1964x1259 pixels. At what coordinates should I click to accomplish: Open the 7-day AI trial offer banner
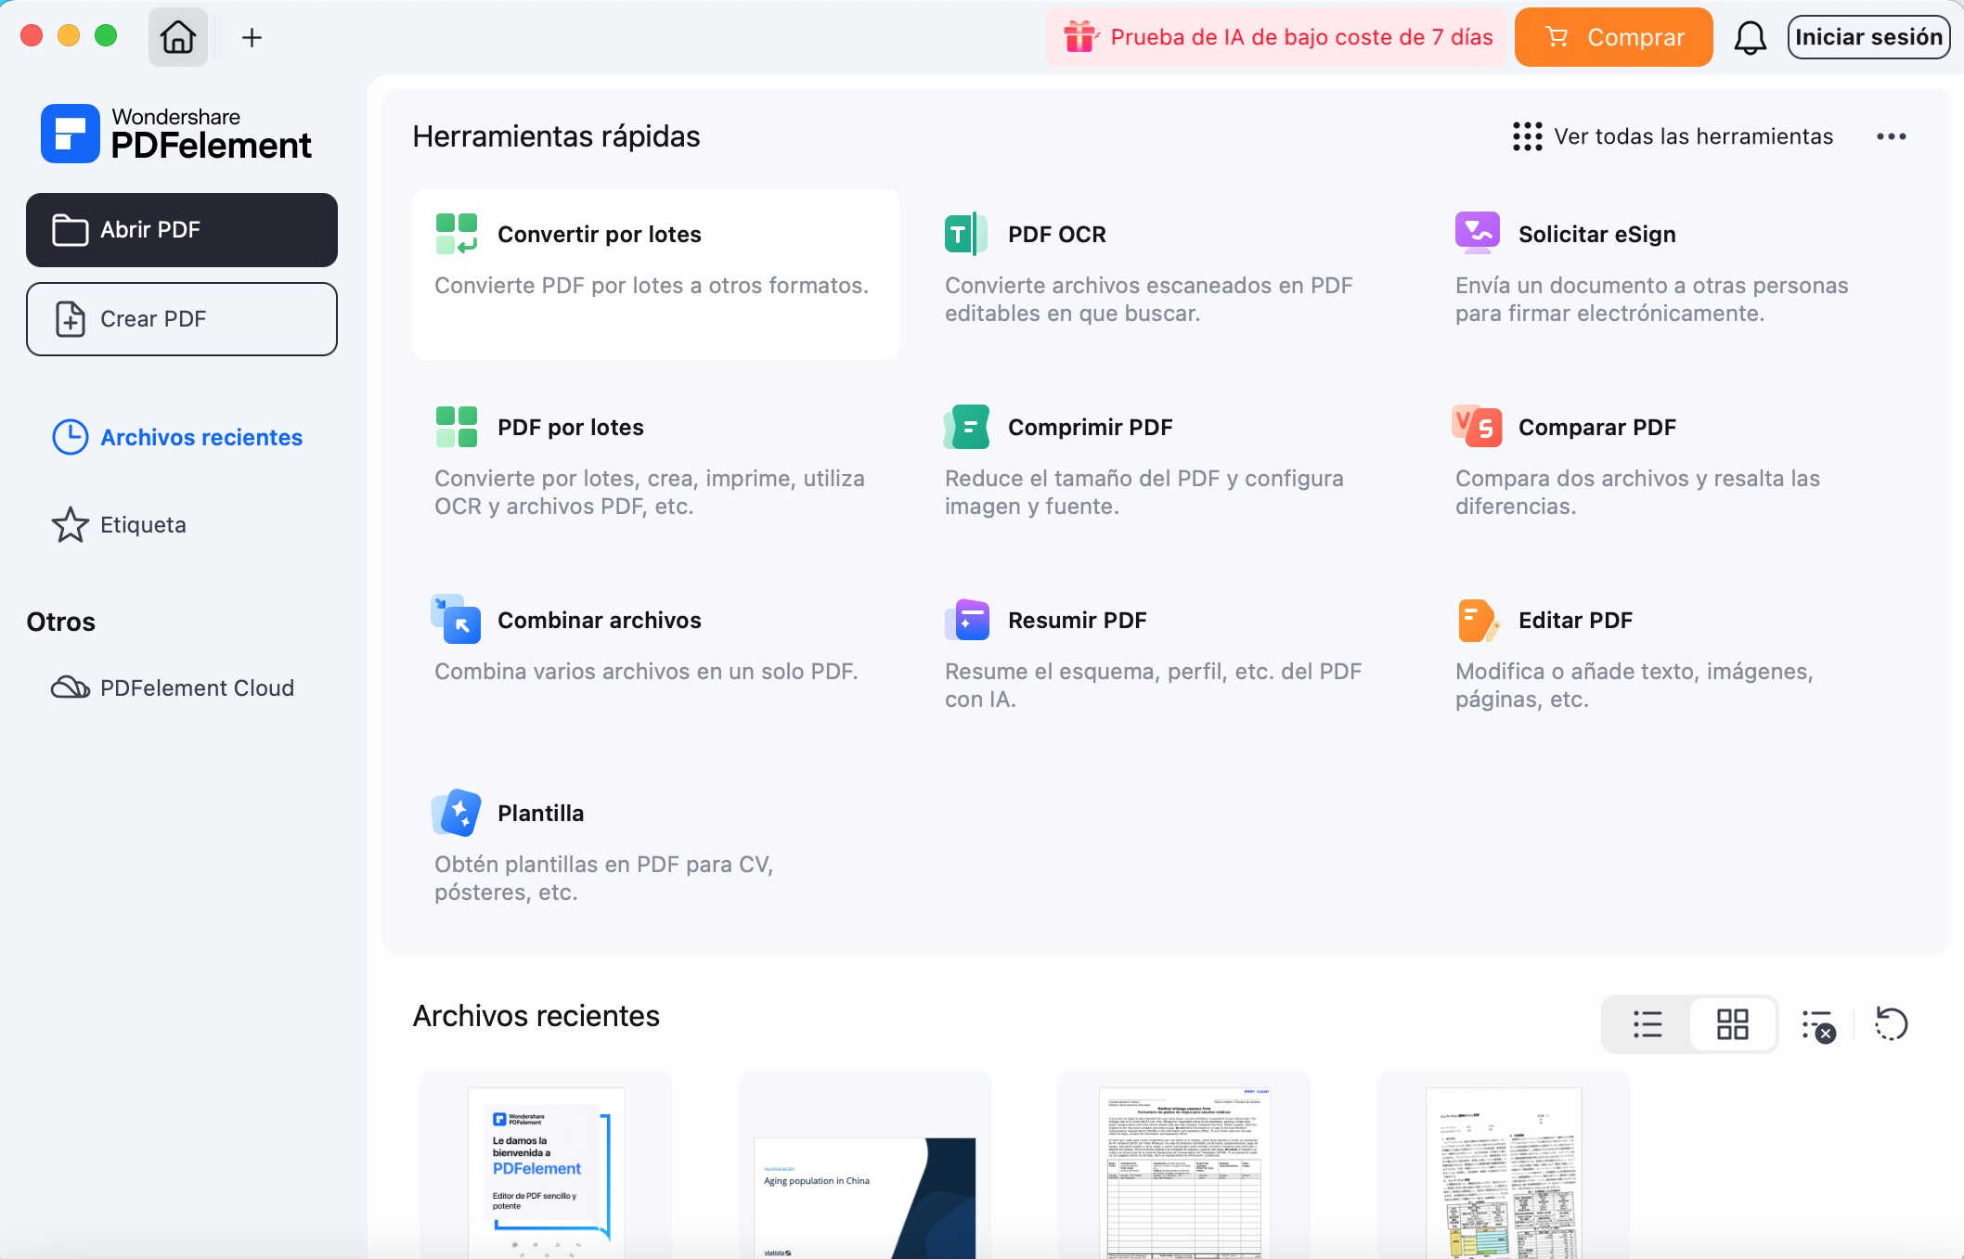(1277, 37)
